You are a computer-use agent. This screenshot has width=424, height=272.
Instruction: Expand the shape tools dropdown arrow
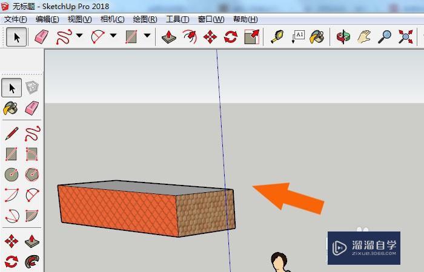click(x=147, y=35)
